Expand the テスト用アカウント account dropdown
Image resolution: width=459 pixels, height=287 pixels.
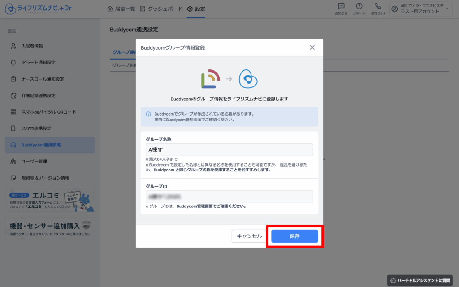420,9
